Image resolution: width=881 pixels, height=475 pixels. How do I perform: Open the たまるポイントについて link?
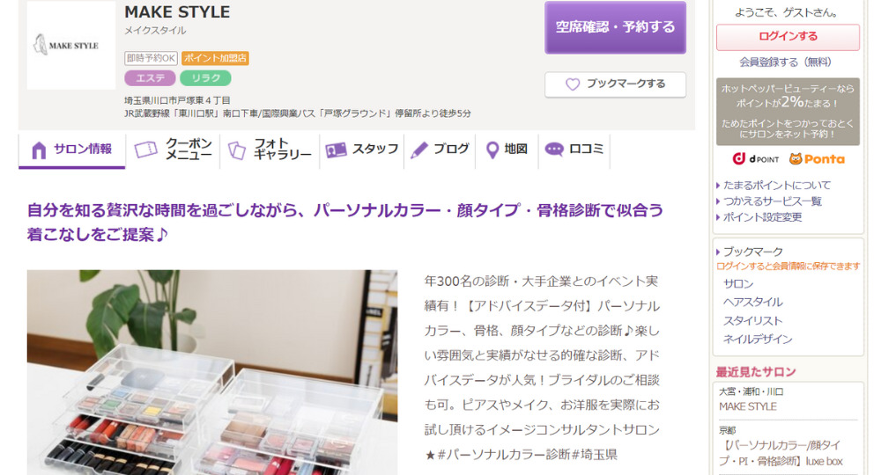[x=776, y=185]
